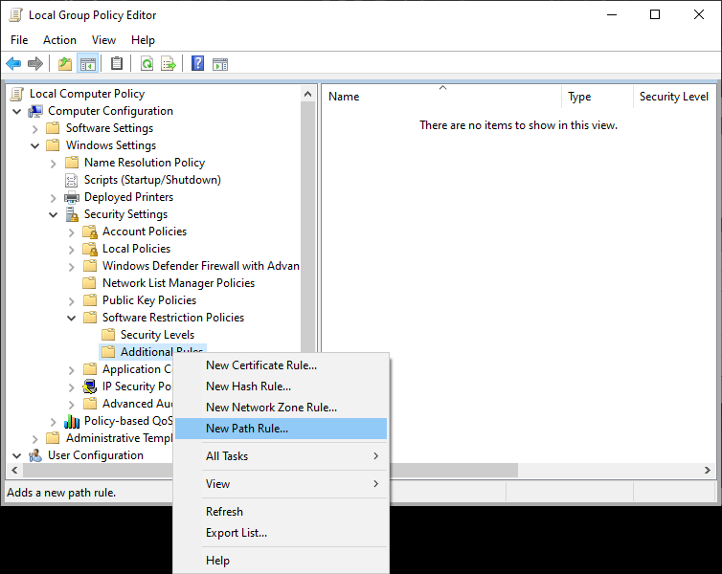
Task: Click the Properties clipboard toolbar icon
Action: click(x=117, y=64)
